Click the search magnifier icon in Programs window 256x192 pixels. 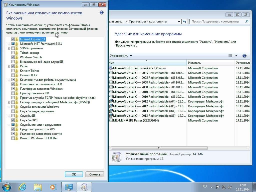(x=247, y=21)
